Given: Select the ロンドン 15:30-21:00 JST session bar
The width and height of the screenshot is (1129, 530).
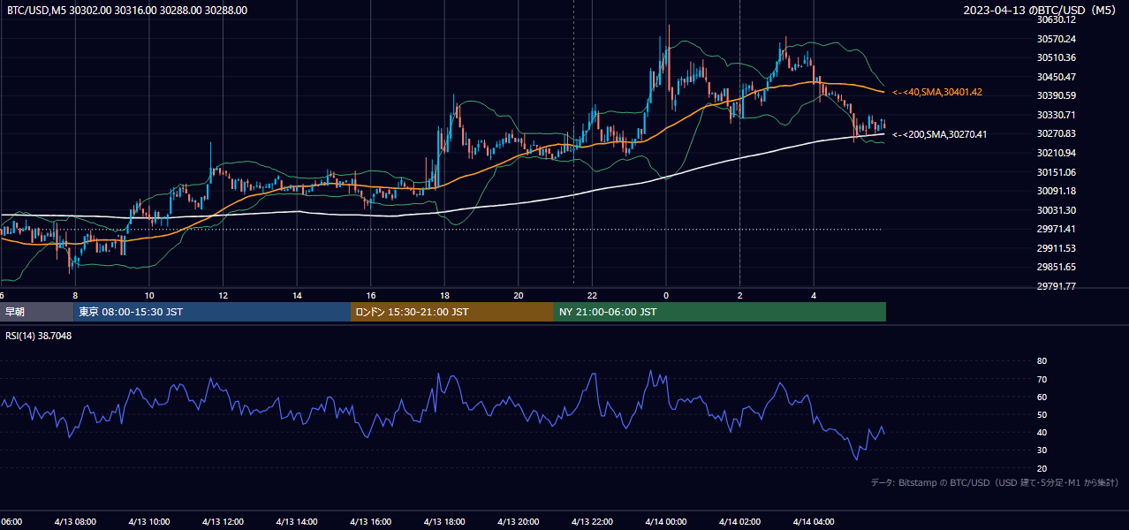Looking at the screenshot, I should coord(452,312).
